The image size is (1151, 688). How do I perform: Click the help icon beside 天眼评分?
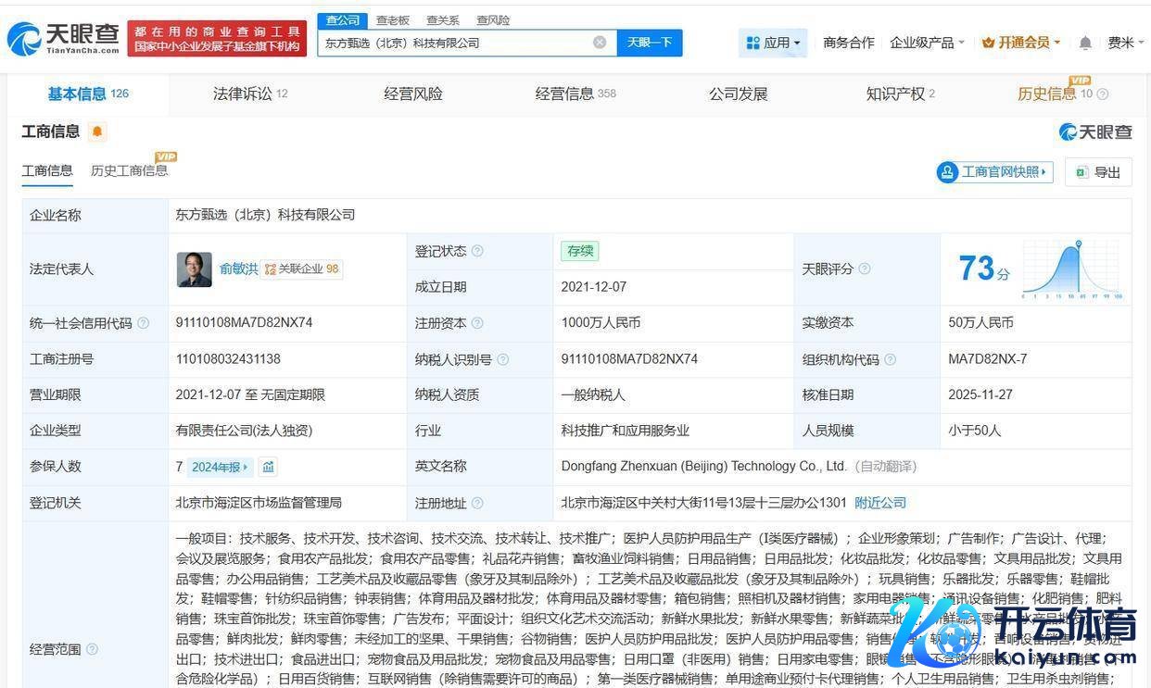[x=864, y=269]
